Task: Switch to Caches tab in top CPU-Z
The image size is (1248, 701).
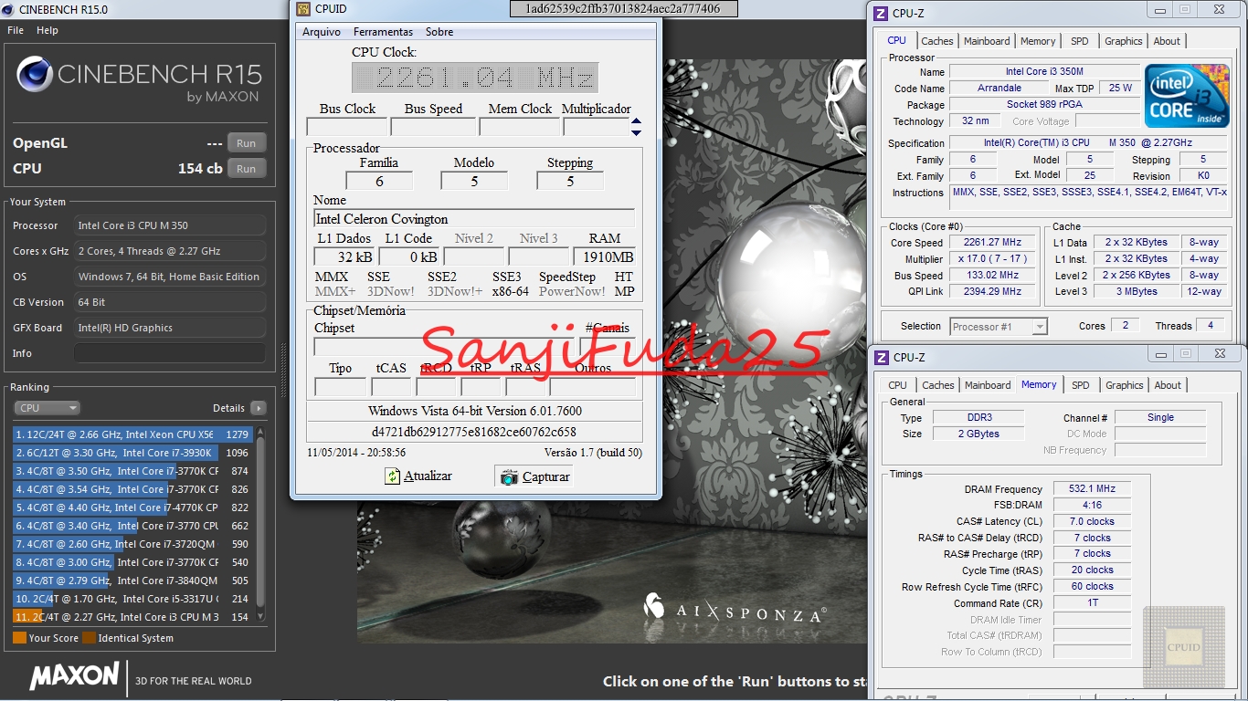Action: coord(937,41)
